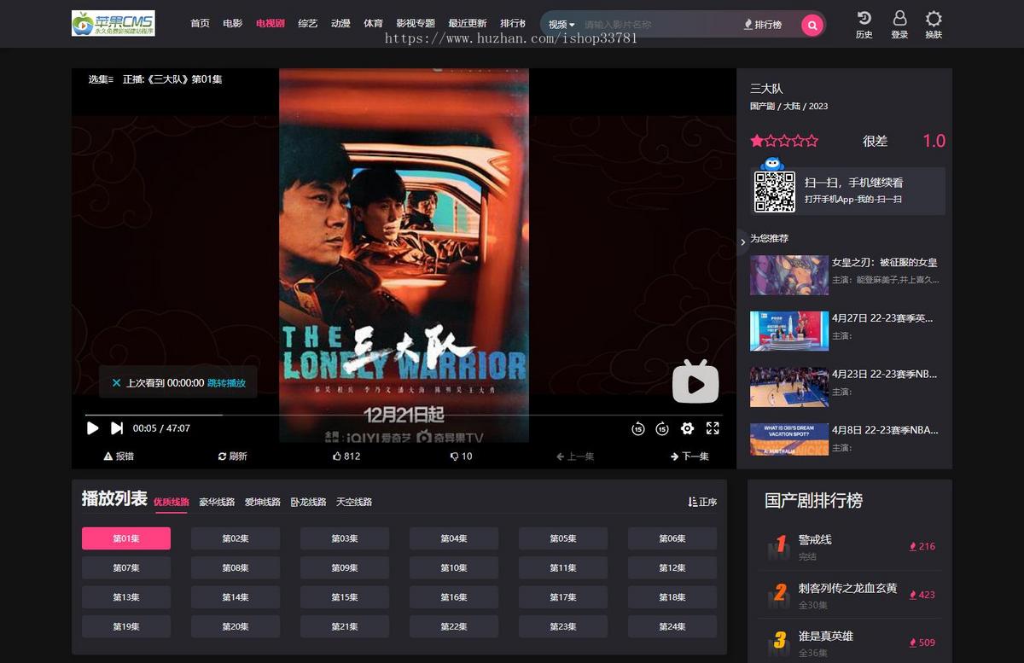This screenshot has width=1024, height=663.
Task: Click the 换肤 skin switch icon
Action: pyautogui.click(x=934, y=25)
